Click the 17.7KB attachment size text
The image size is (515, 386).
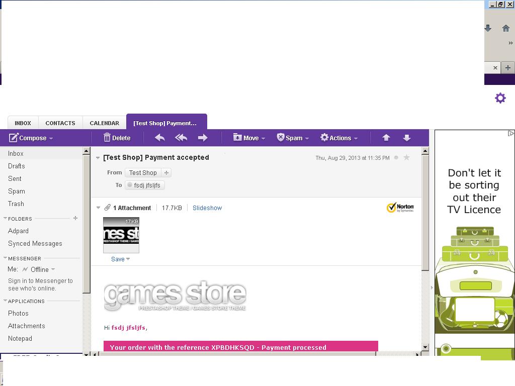click(172, 208)
